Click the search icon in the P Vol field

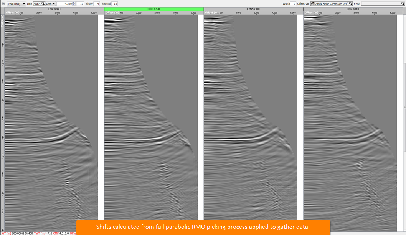[x=403, y=3]
